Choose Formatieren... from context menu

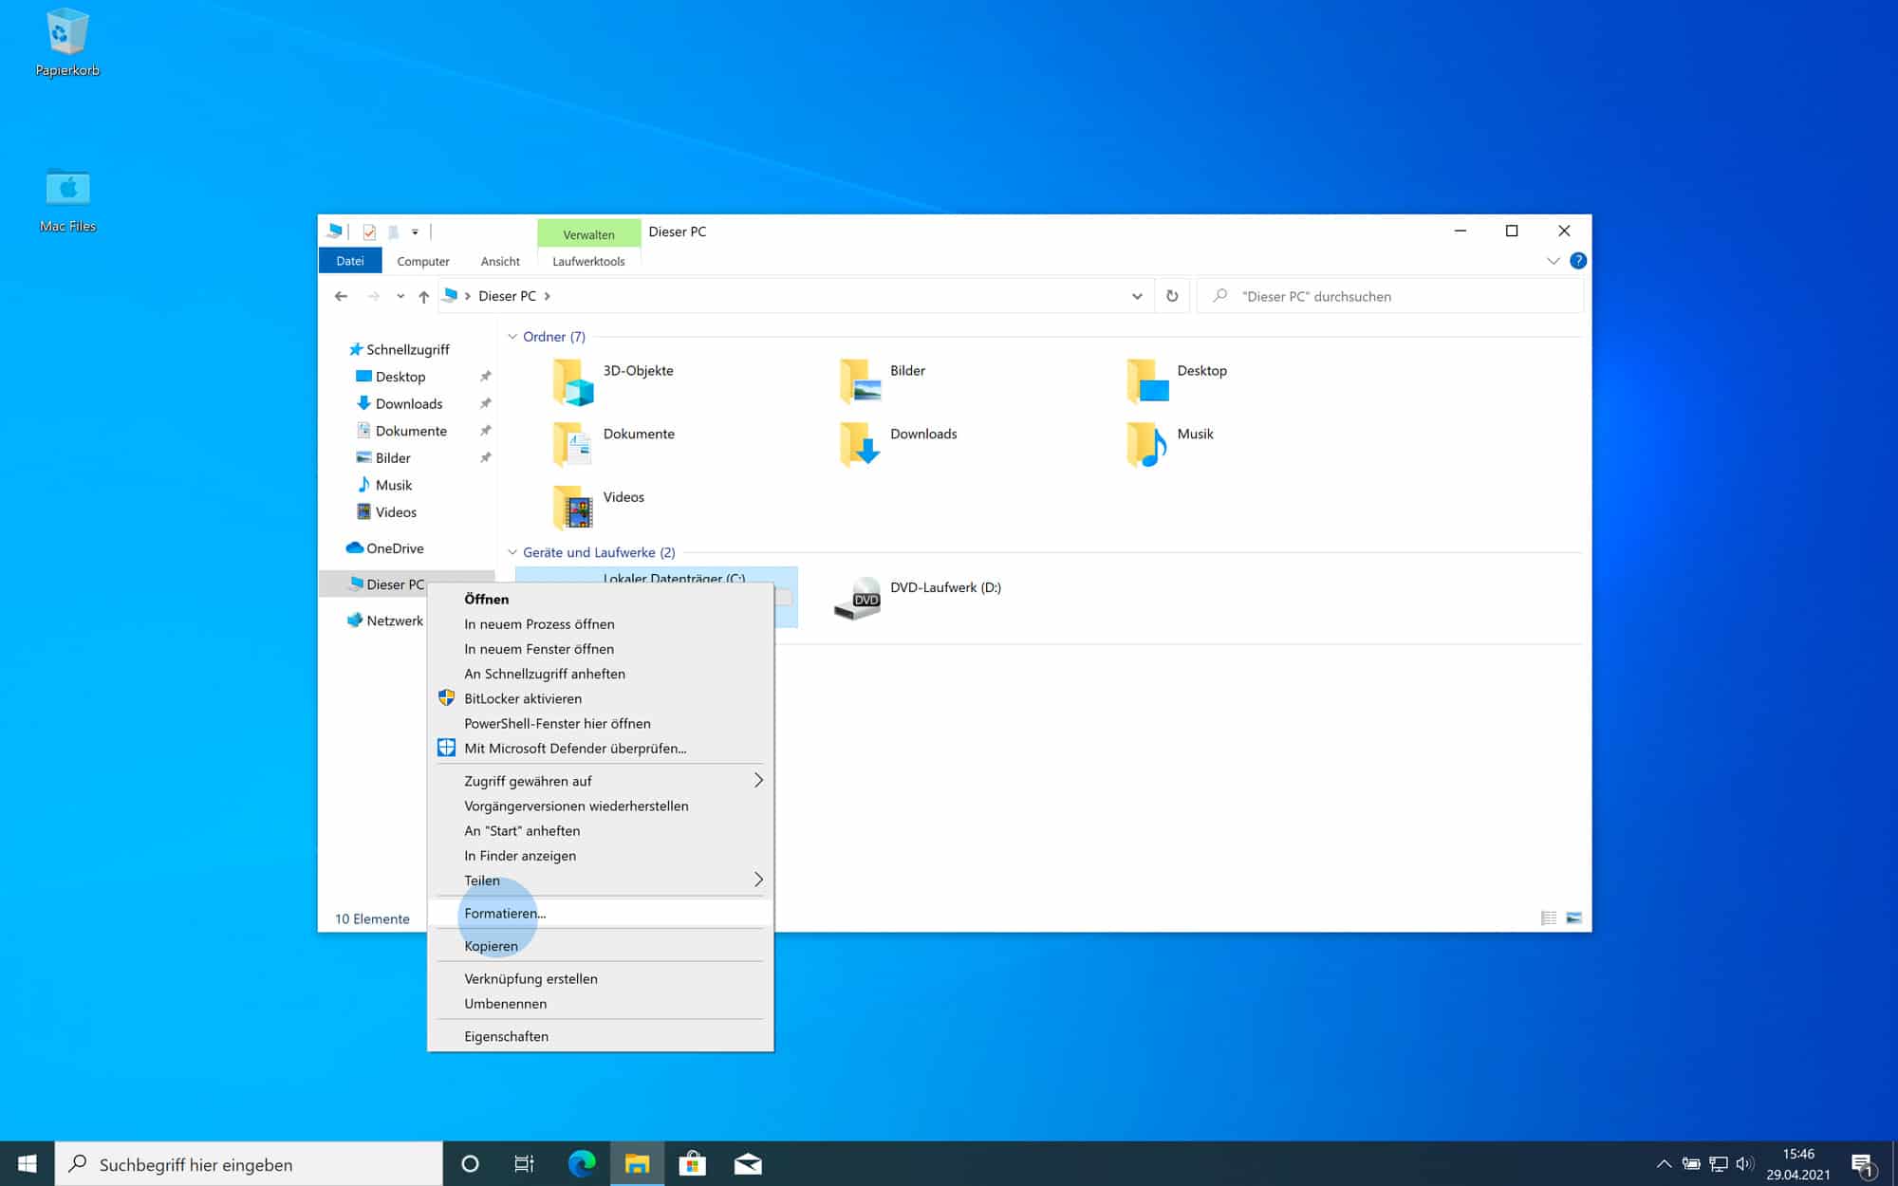click(601, 913)
